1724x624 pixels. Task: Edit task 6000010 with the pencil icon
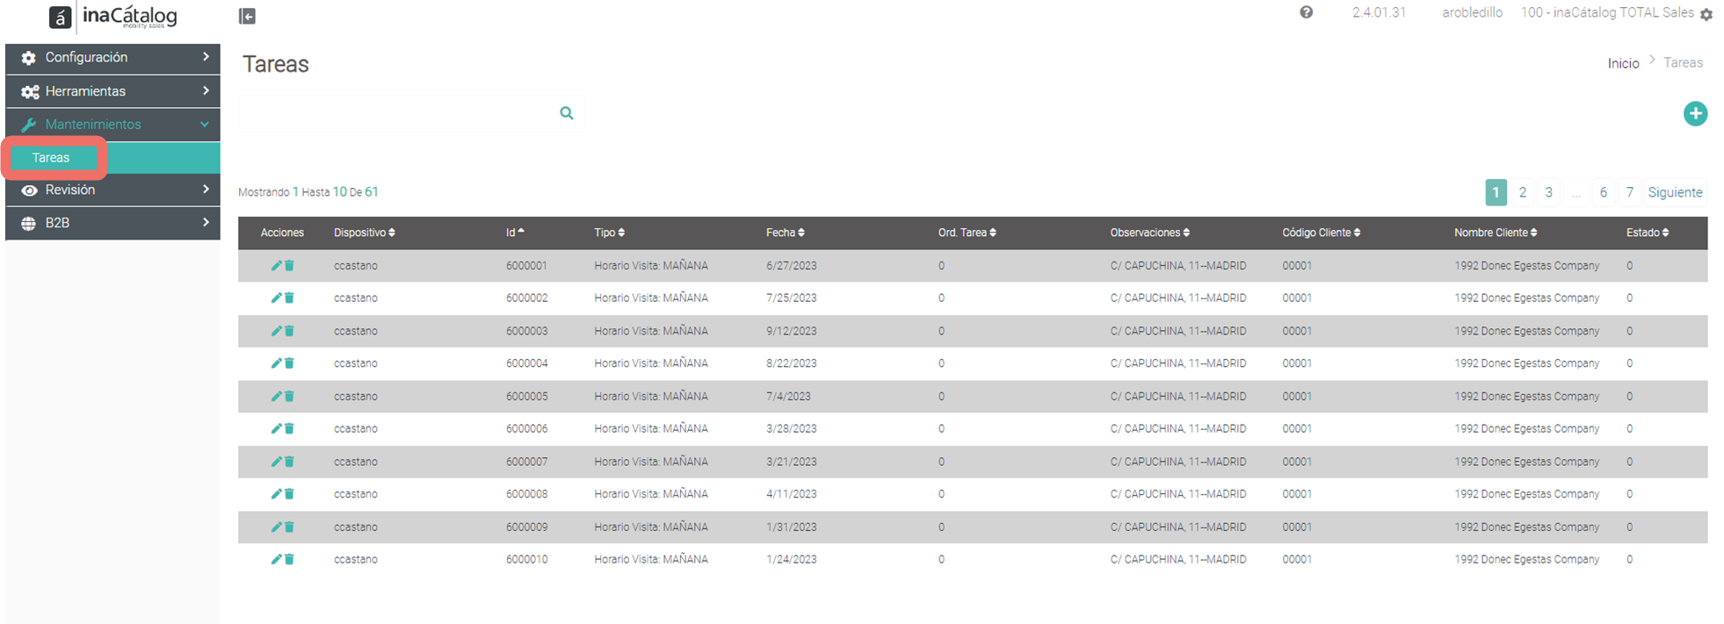point(276,559)
